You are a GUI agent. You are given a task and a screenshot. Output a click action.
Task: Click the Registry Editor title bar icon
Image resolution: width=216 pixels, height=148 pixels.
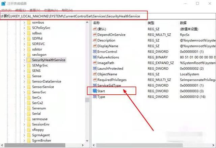tap(3, 3)
